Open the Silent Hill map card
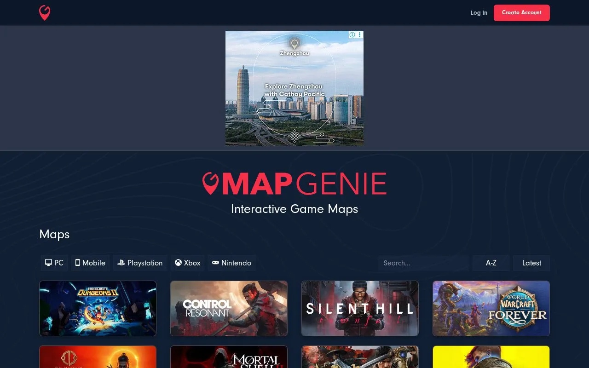Screen dimensions: 589x368 tap(360, 308)
